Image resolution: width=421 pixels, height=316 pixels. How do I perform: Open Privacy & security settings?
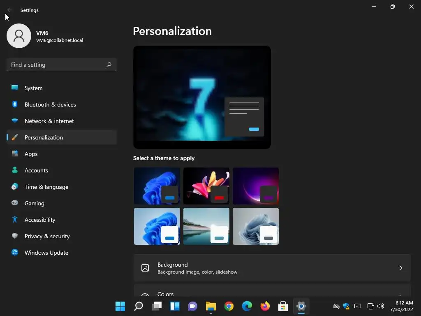coord(62,236)
